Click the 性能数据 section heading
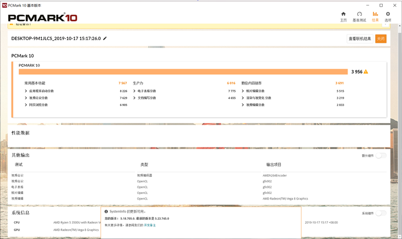This screenshot has width=402, height=239. pos(20,133)
